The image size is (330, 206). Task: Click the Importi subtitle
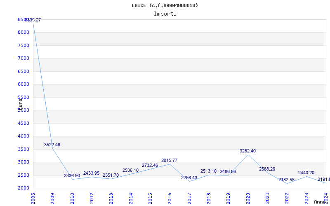coord(165,14)
